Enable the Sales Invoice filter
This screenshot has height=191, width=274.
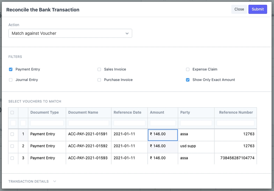pyautogui.click(x=99, y=69)
